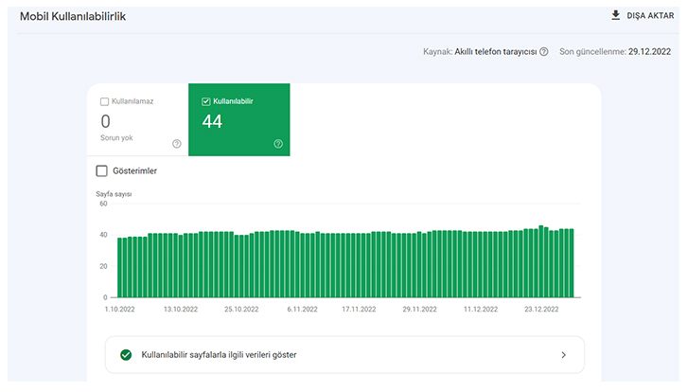Click help icon in the green Kullanılabilir card
687x392 pixels.
(278, 144)
